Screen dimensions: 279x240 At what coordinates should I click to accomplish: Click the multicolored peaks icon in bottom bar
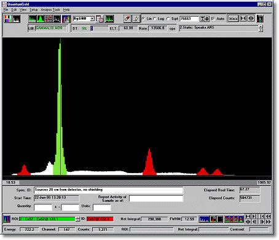coord(234,219)
